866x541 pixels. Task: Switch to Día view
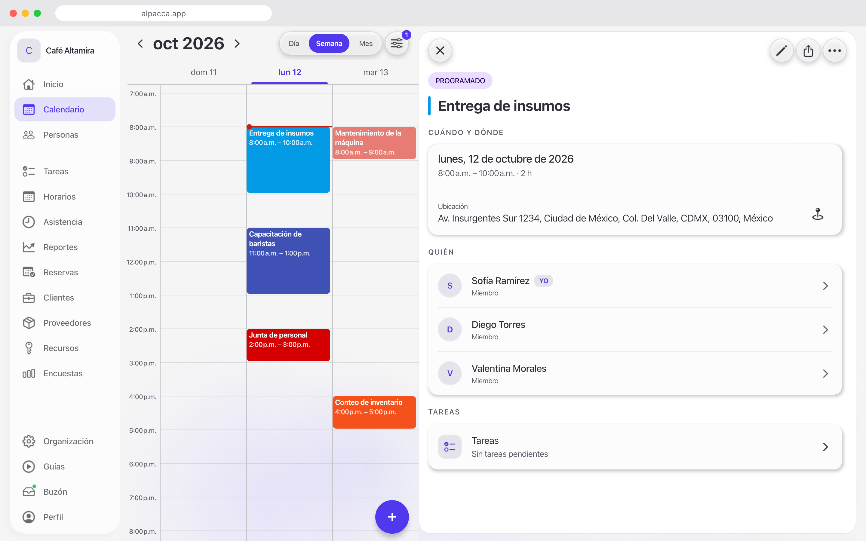click(x=294, y=43)
